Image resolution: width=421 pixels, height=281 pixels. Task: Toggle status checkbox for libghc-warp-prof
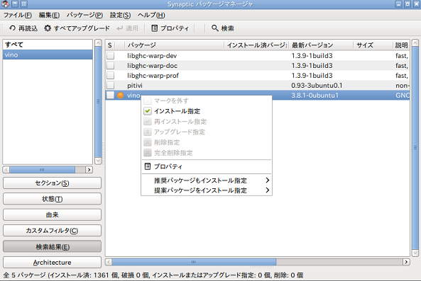click(x=110, y=76)
